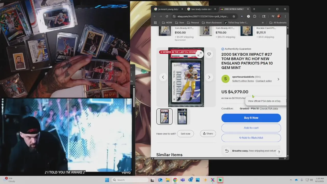Click Check PSA data link
This screenshot has width=327, height=184.
(x=269, y=109)
